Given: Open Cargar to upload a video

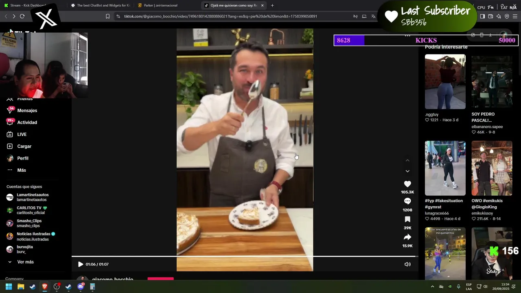Looking at the screenshot, I should coord(24,146).
